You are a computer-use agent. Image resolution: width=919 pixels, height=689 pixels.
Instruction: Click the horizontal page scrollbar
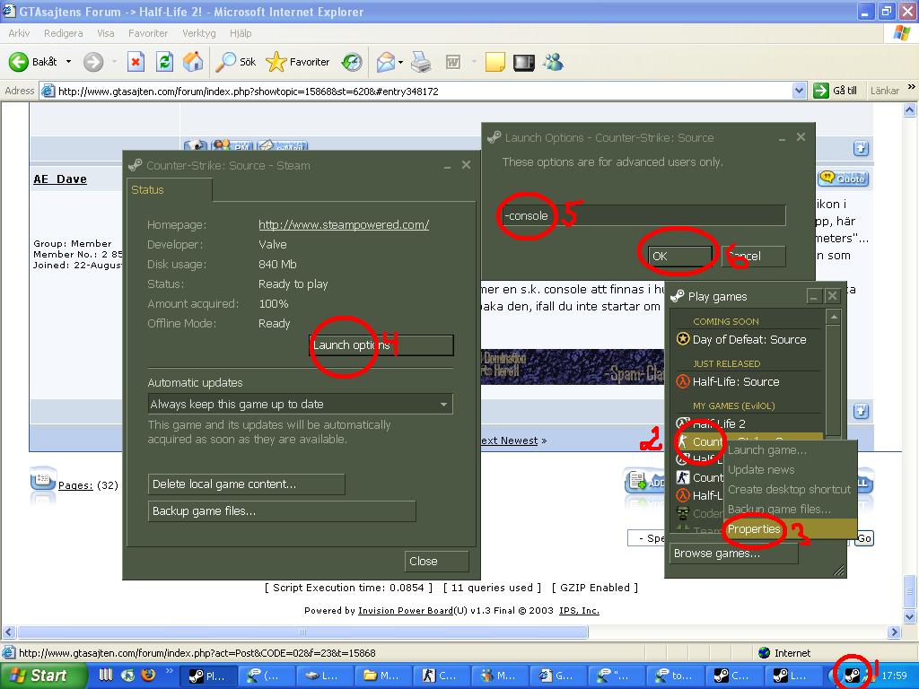(x=303, y=632)
